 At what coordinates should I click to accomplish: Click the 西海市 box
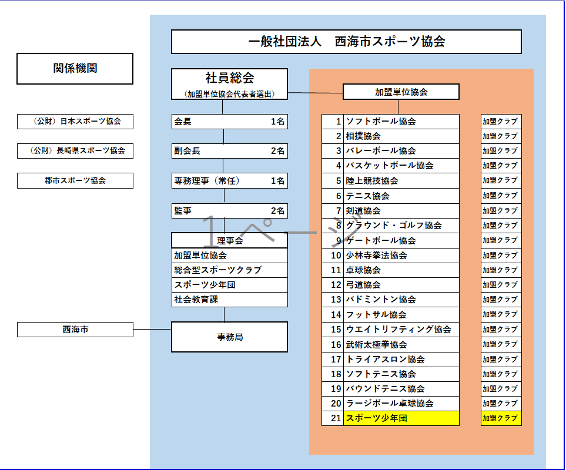[x=75, y=330]
